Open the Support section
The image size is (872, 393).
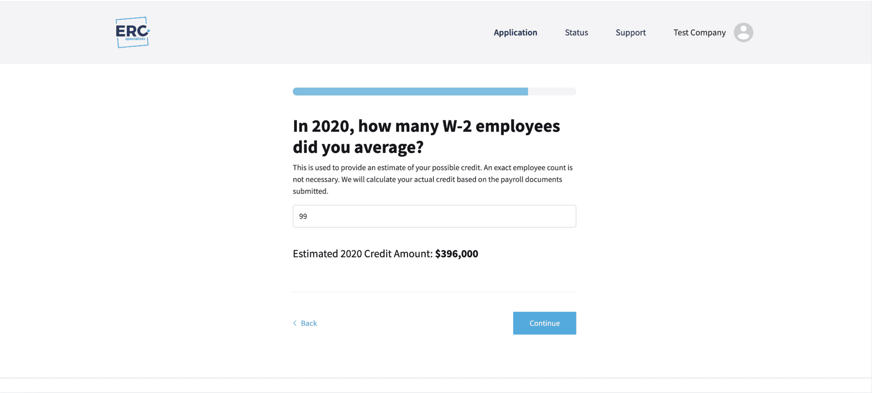coord(631,32)
